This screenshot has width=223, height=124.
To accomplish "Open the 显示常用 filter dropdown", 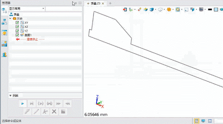I will pyautogui.click(x=26, y=9).
